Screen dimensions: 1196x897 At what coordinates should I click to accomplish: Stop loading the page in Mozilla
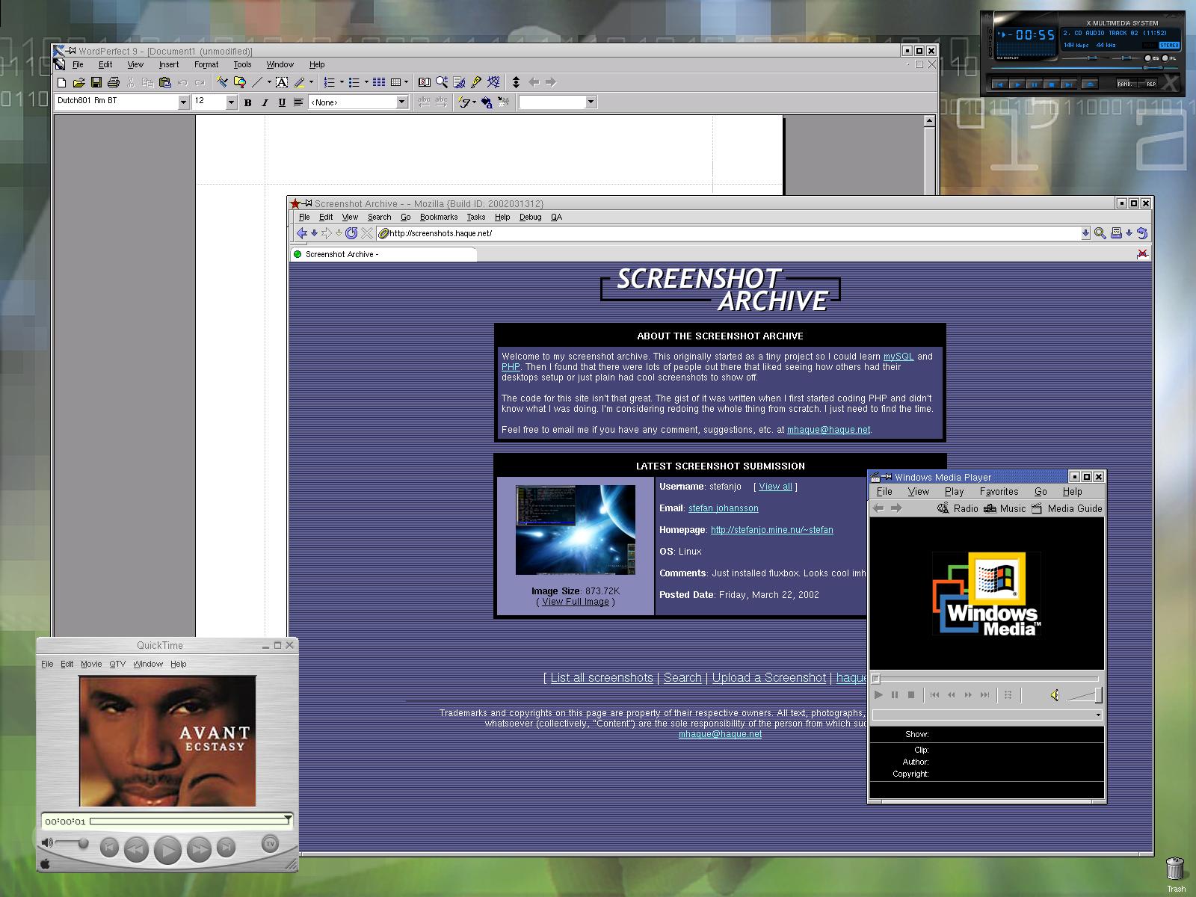pyautogui.click(x=367, y=233)
